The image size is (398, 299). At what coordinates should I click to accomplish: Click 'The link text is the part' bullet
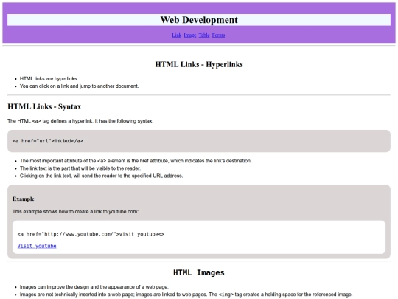point(80,168)
